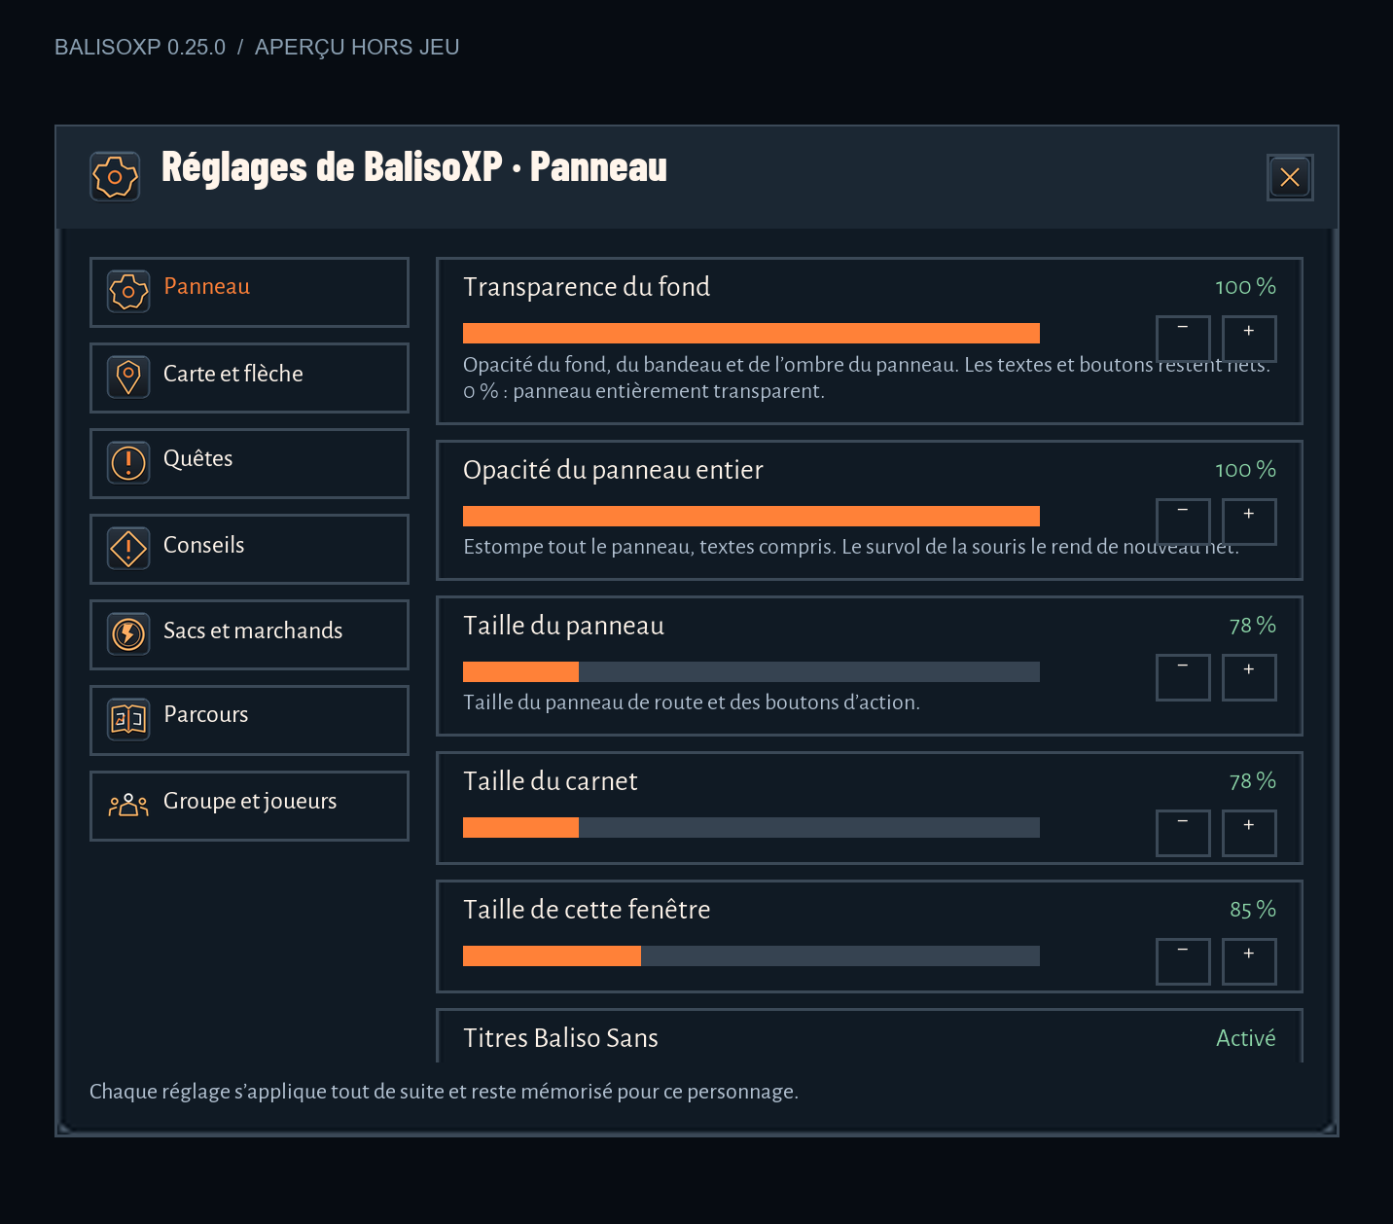Open the Quêtes settings tab
The width and height of the screenshot is (1393, 1224).
[249, 463]
